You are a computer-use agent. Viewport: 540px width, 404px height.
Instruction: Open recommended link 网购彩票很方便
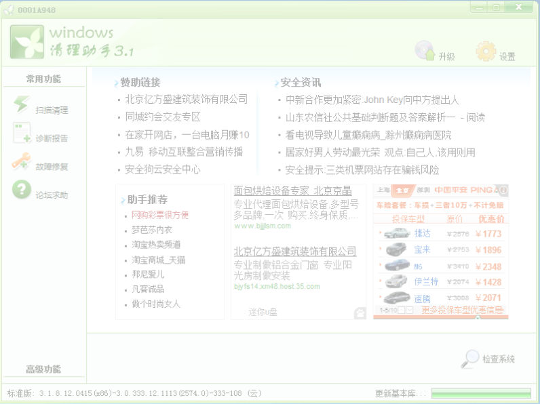point(160,215)
